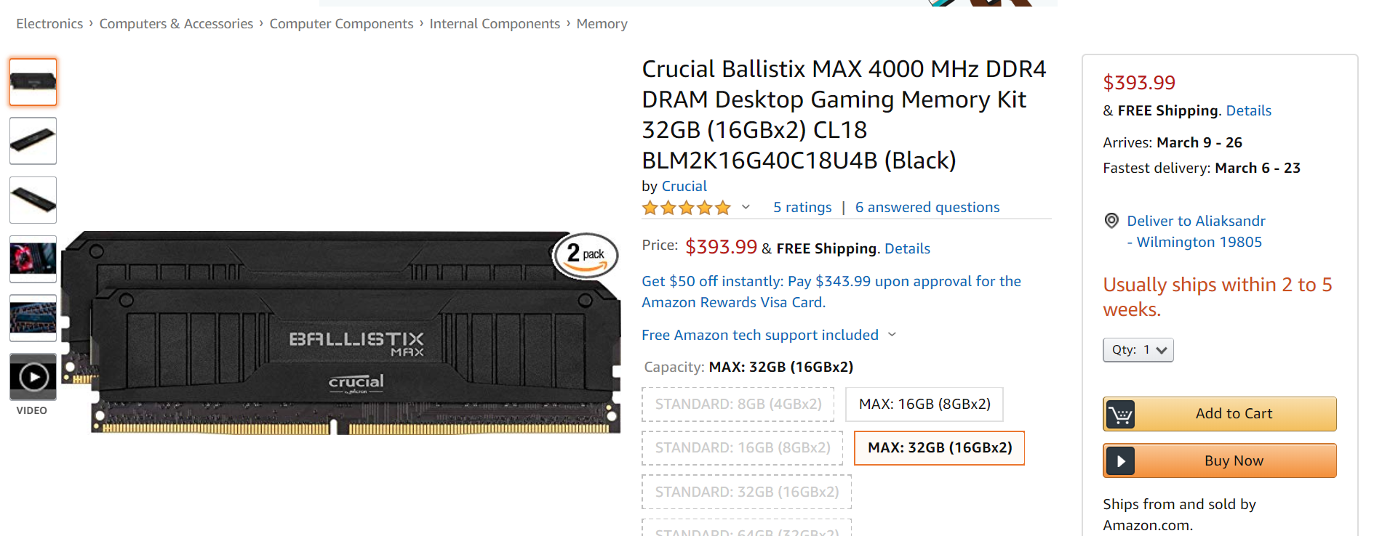Click the shopping cart icon on Add to Cart
This screenshot has width=1374, height=536.
1120,414
